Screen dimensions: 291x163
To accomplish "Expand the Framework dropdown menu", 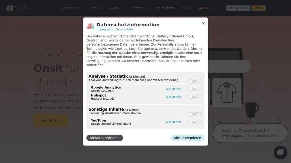I will (70, 8).
